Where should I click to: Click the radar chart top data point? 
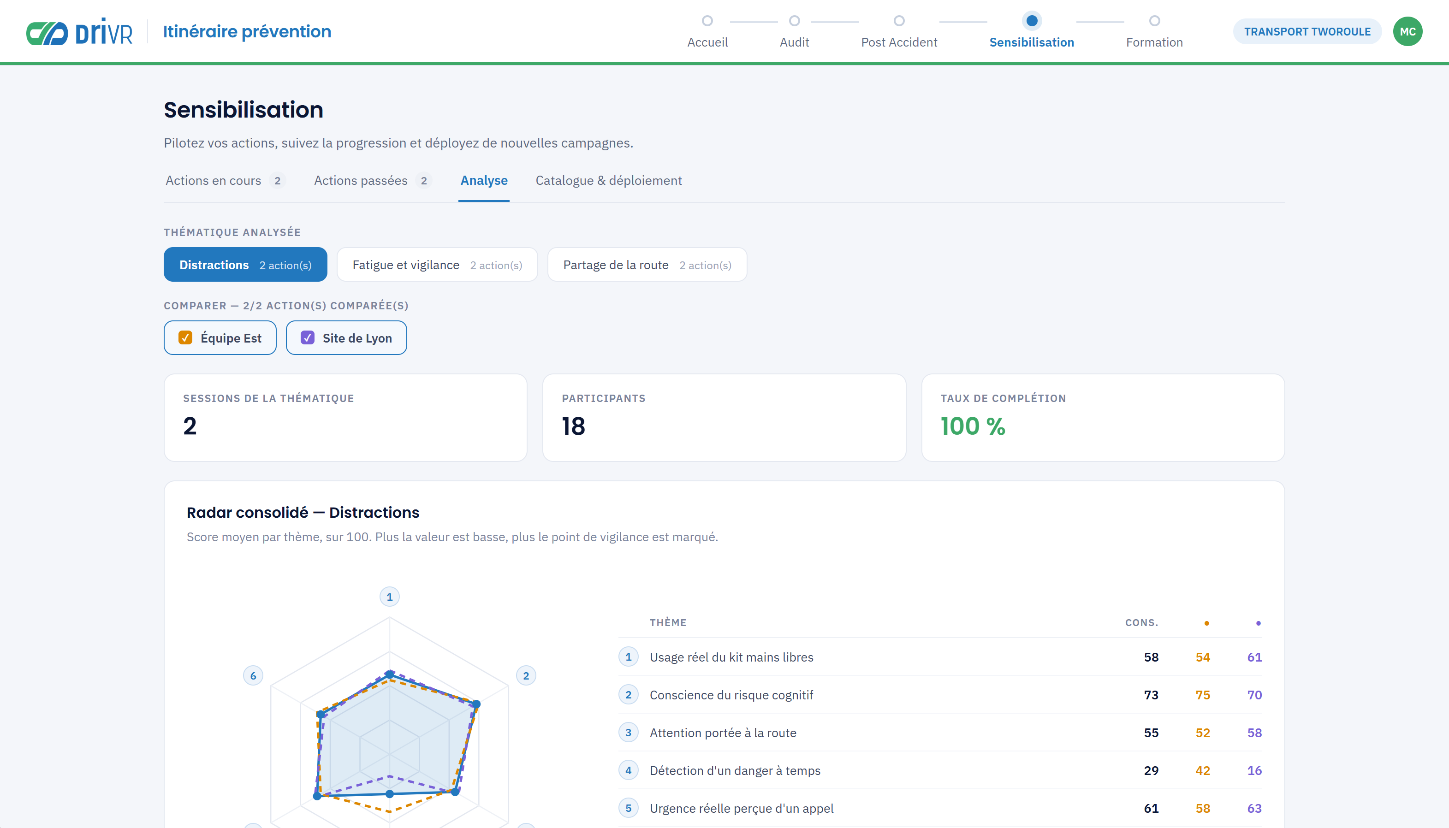[x=390, y=674]
